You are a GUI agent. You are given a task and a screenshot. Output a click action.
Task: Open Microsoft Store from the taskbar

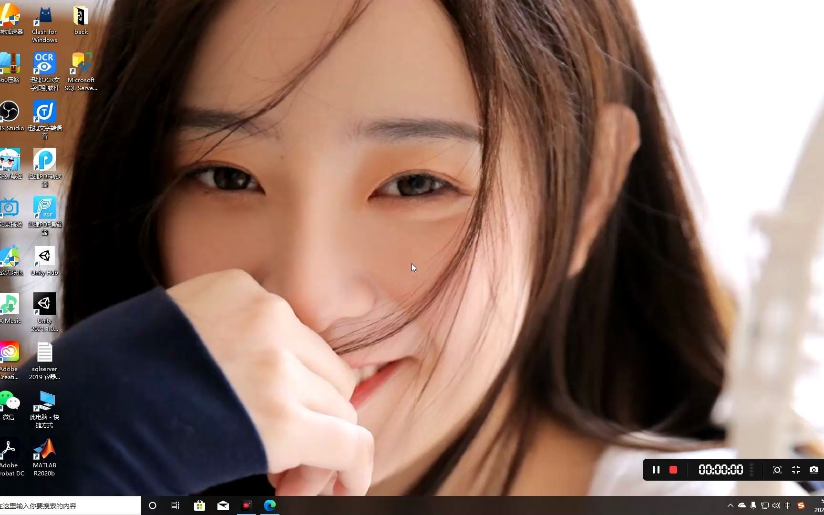[199, 505]
